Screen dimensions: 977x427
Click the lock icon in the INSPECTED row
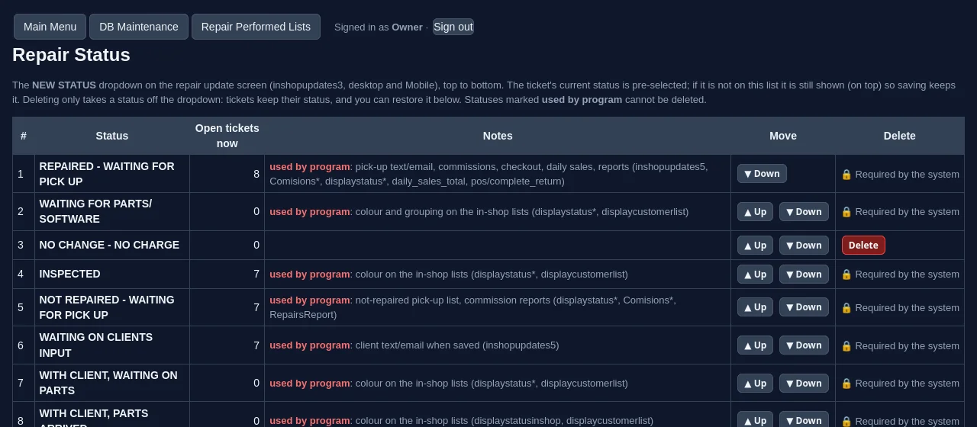(x=846, y=274)
